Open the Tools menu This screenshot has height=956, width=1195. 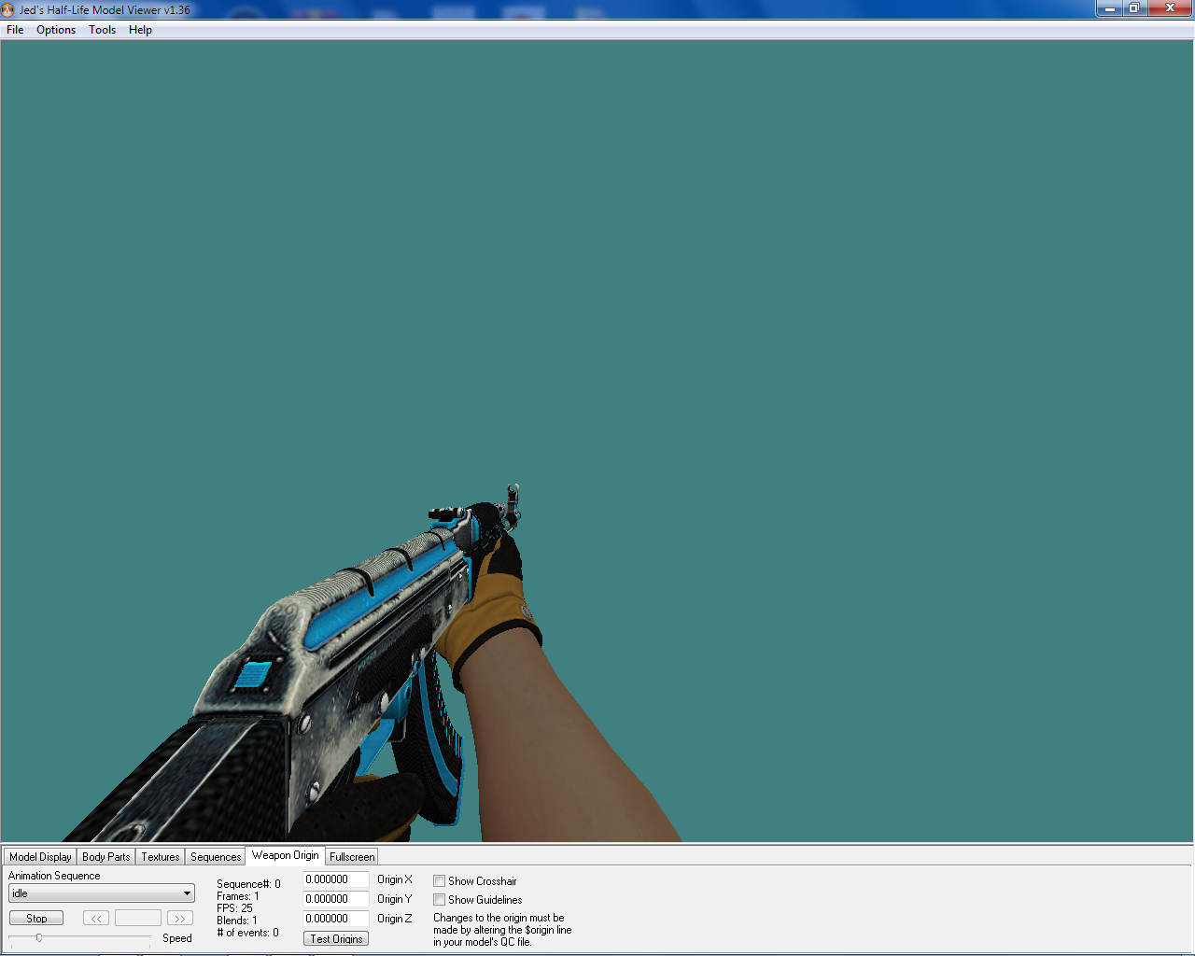pyautogui.click(x=103, y=30)
